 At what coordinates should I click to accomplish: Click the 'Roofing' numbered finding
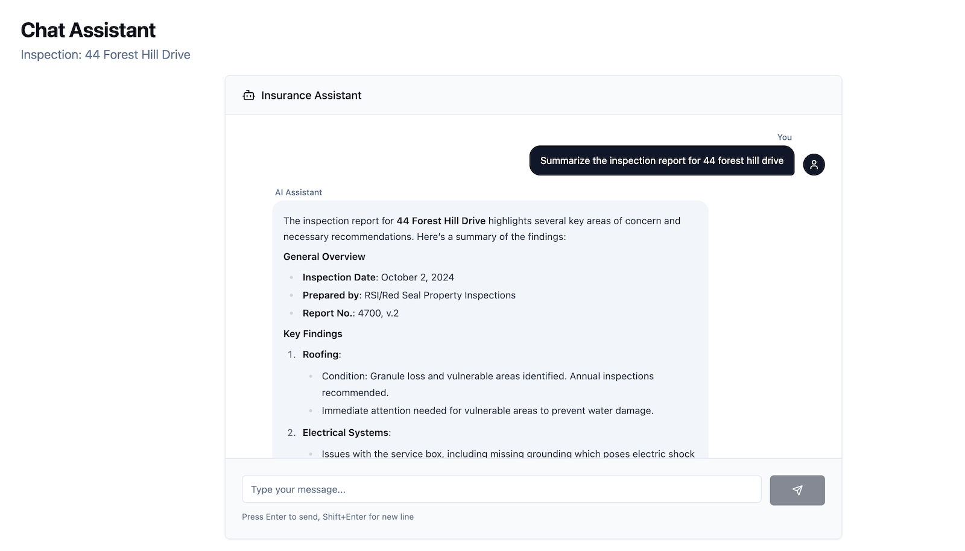pyautogui.click(x=321, y=354)
